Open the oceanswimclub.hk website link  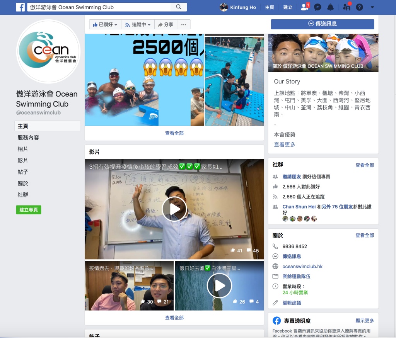tap(302, 267)
